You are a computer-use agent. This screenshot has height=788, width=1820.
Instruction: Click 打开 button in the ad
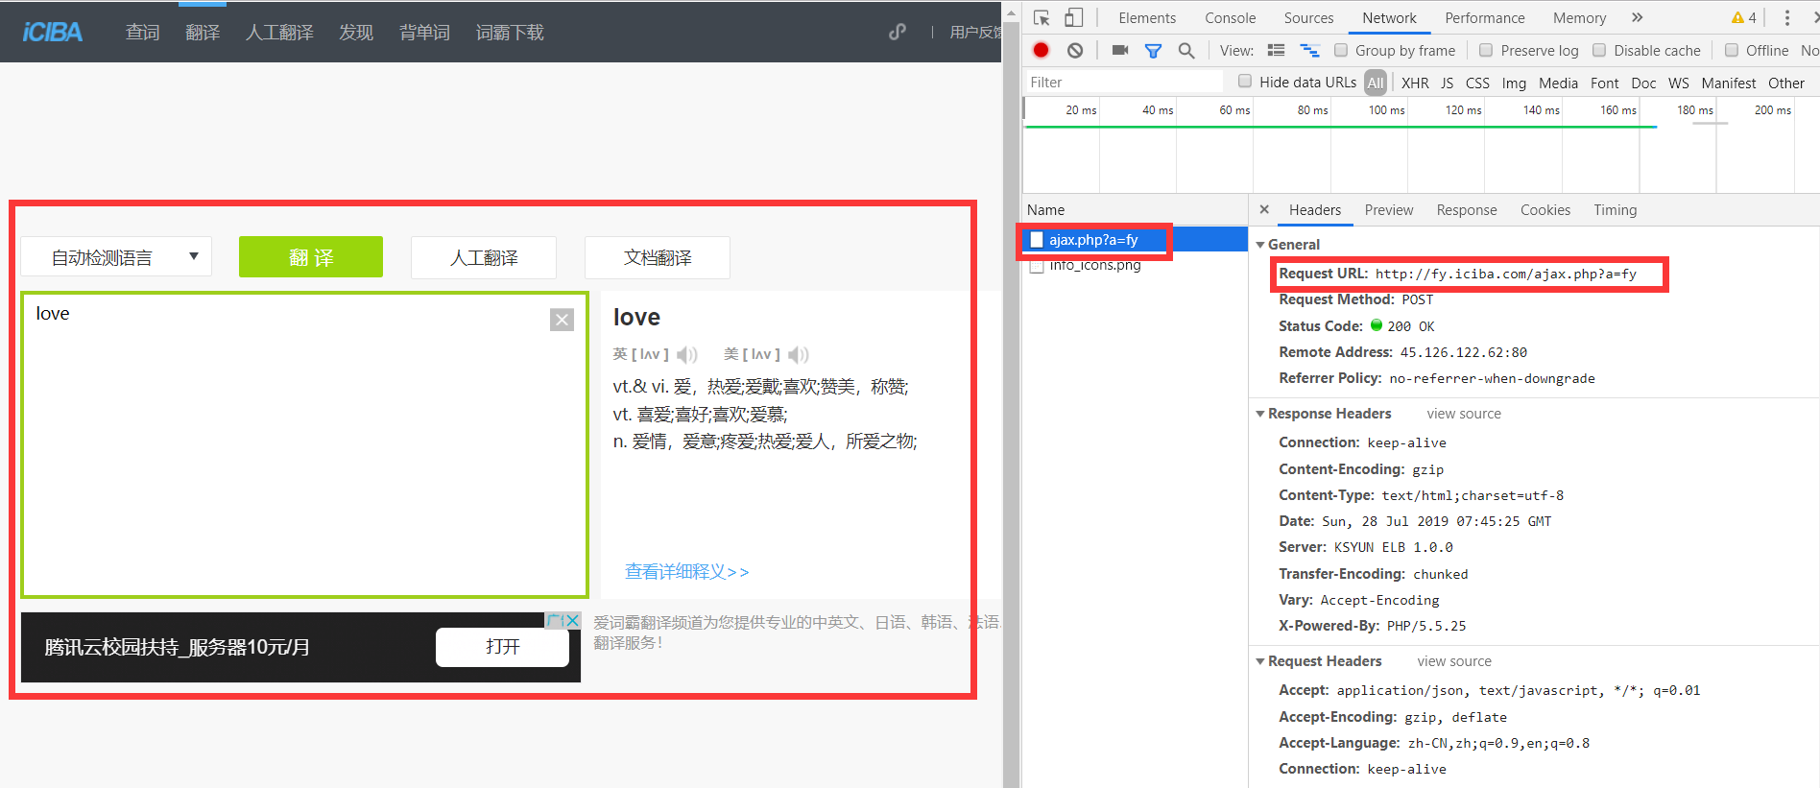coord(502,647)
